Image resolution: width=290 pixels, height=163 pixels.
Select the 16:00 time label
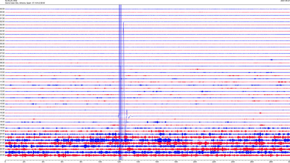2,110
